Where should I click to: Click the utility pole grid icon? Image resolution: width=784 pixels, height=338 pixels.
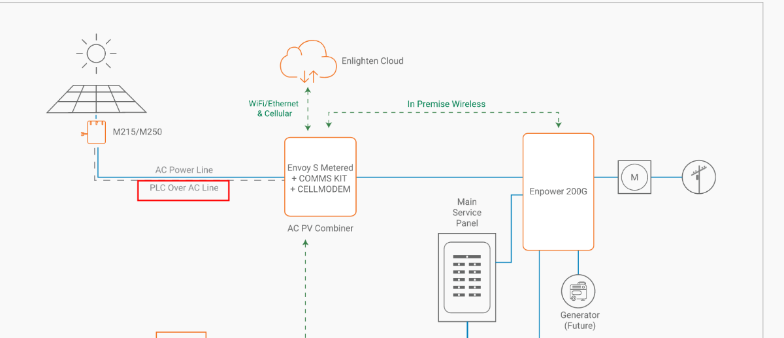click(698, 177)
